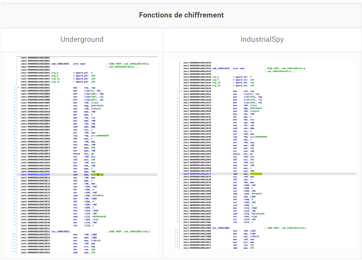Collapse function arrow at IndustrialSpy address 140012010
Screen dimensions: 362x260
(181, 91)
